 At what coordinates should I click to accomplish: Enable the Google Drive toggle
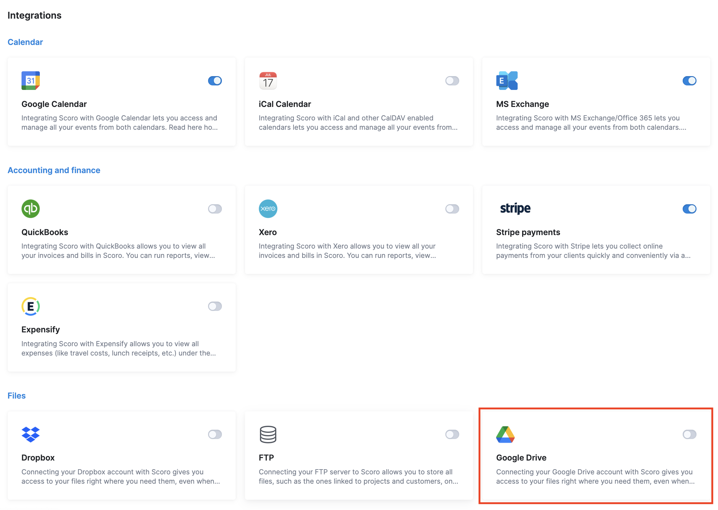(689, 435)
